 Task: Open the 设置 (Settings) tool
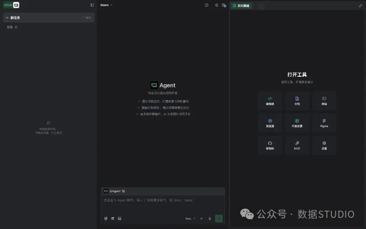point(324,145)
